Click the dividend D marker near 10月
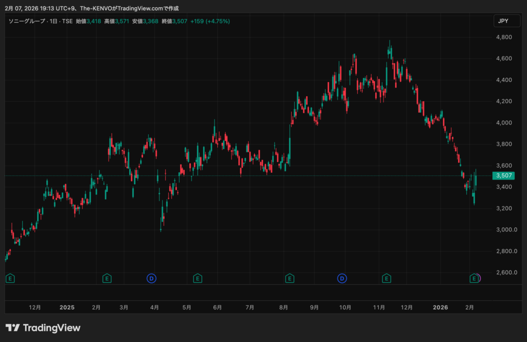This screenshot has width=527, height=342. [342, 278]
